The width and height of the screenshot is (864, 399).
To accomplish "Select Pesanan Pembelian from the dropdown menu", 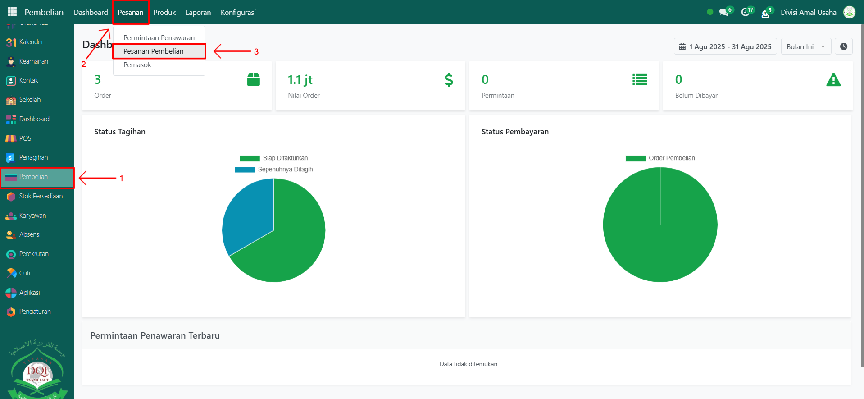I will pyautogui.click(x=154, y=51).
